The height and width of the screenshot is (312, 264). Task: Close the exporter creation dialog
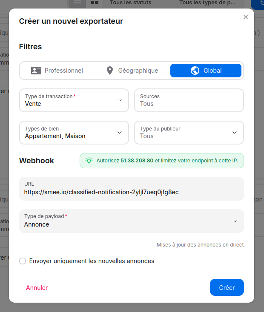[x=246, y=17]
